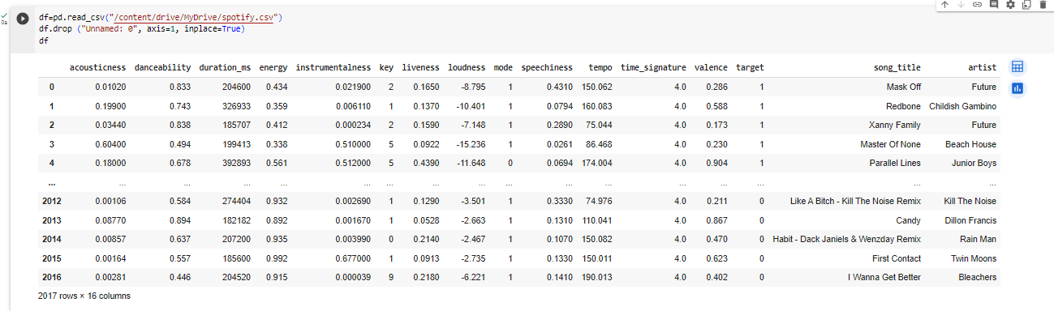
Task: Click song title 'First Contact'
Action: (x=896, y=258)
